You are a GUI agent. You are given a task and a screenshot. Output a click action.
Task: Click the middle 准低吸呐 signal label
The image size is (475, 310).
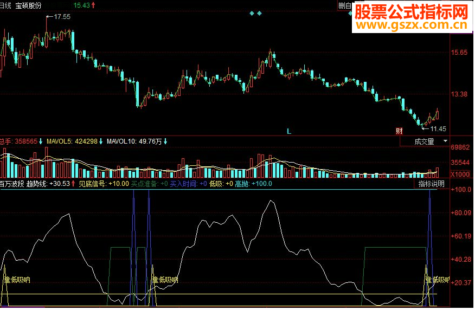[x=165, y=280]
